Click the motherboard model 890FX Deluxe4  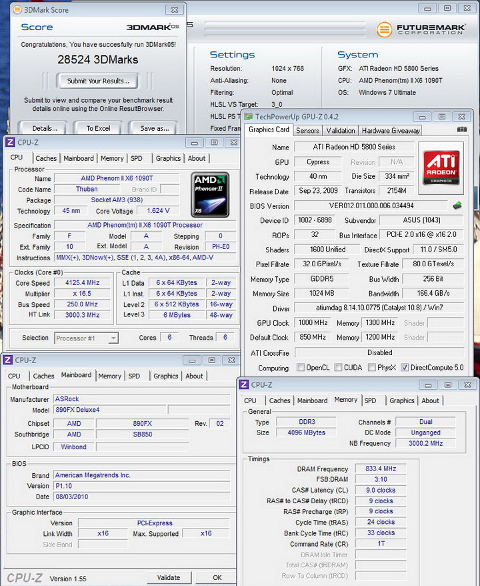[x=110, y=410]
